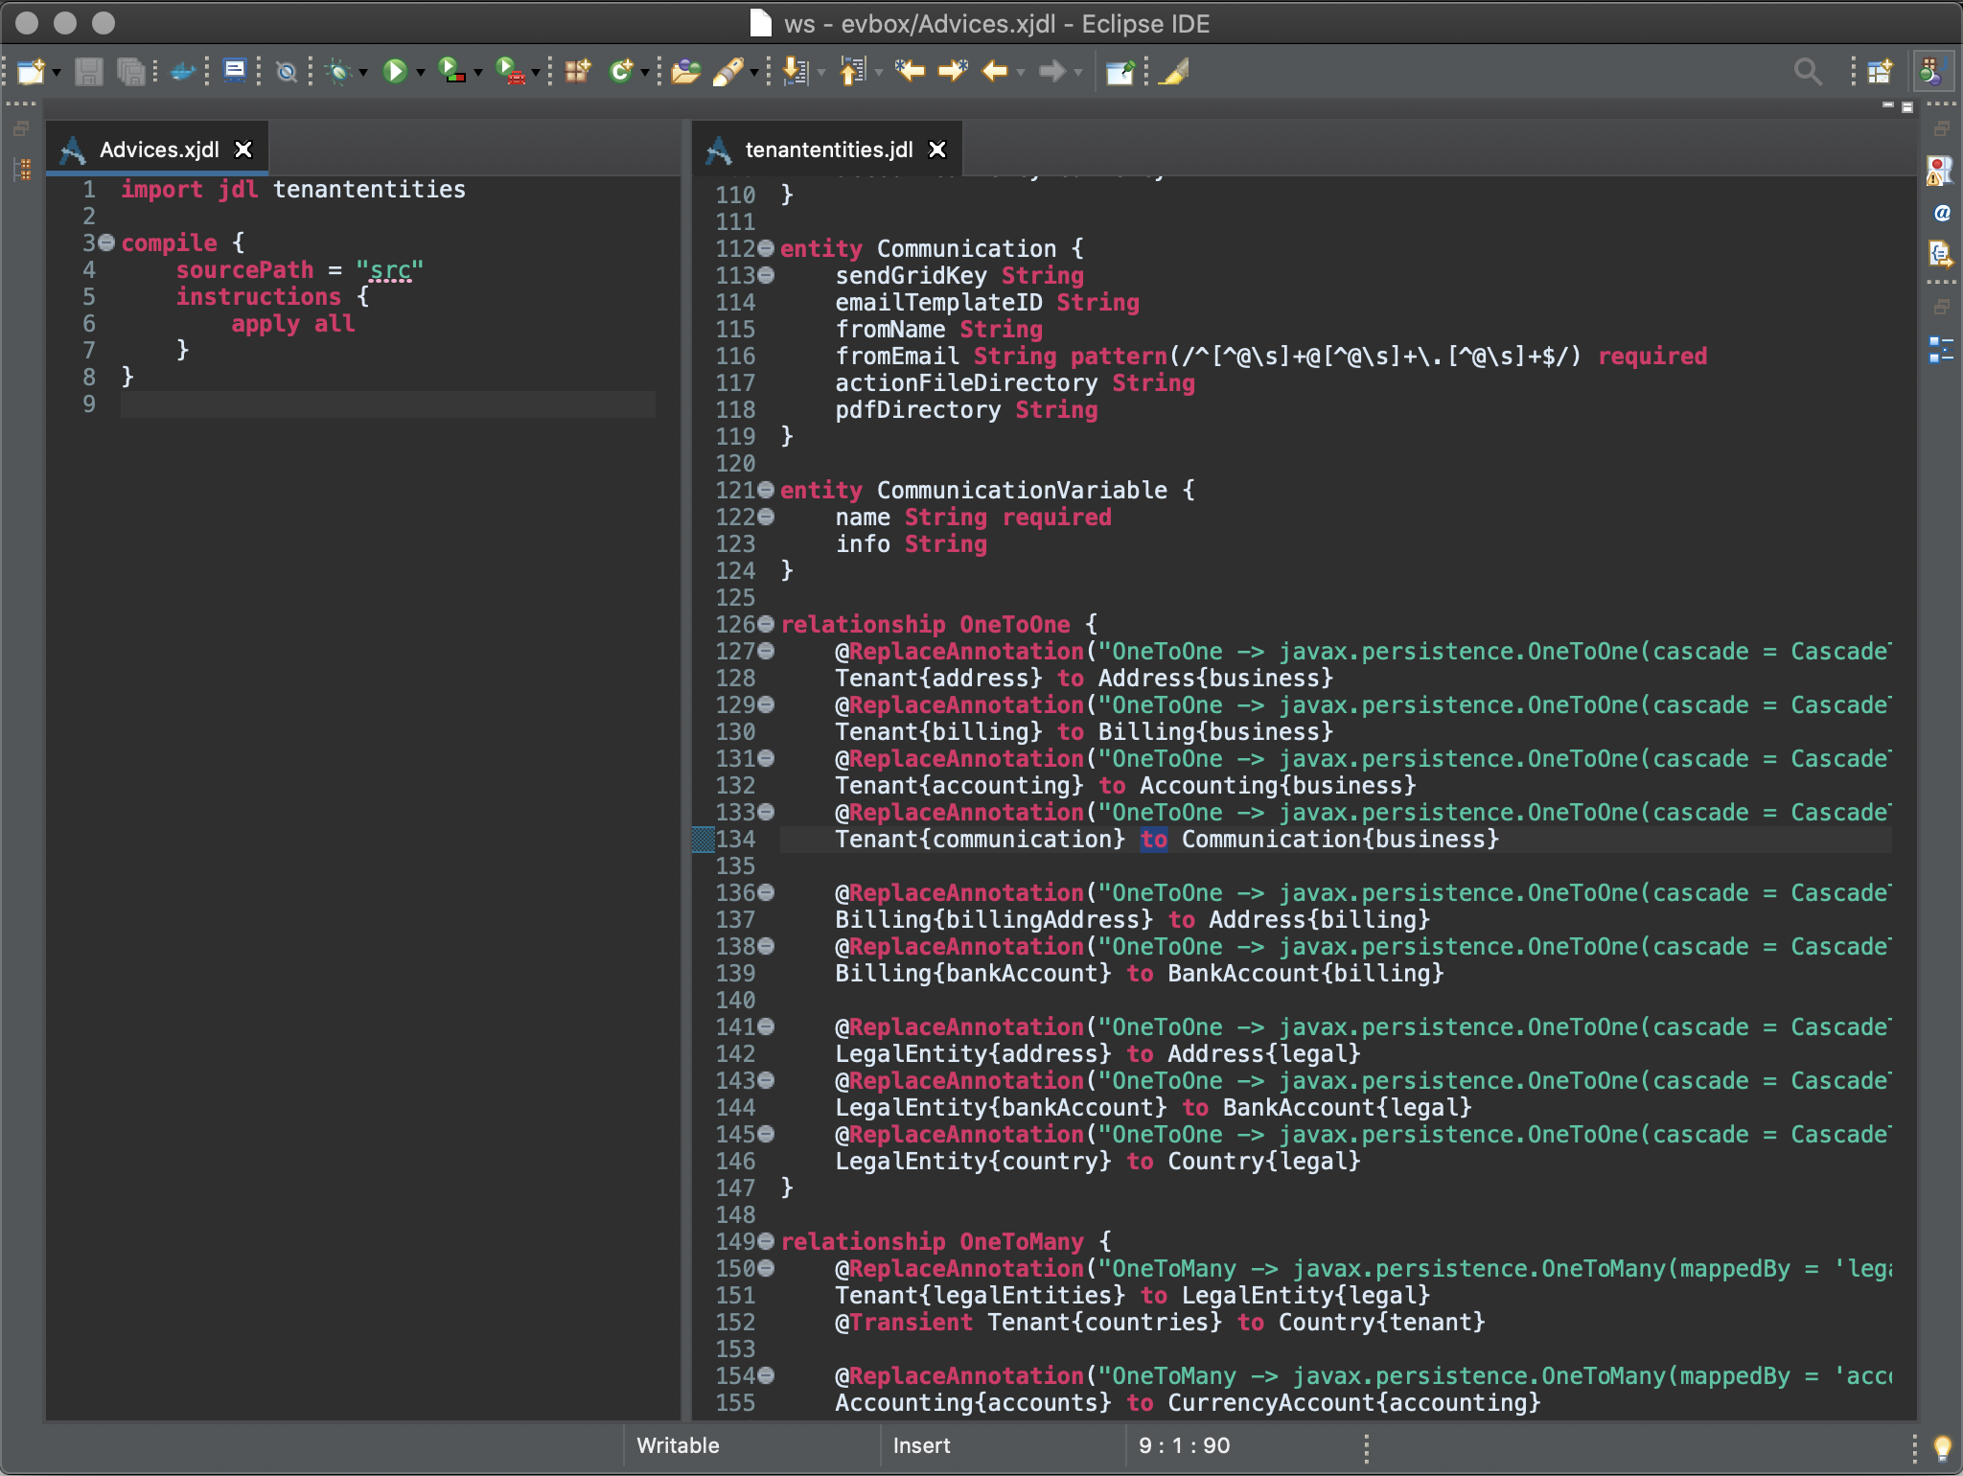
Task: Click the Next Annotation arrow icon
Action: click(795, 71)
